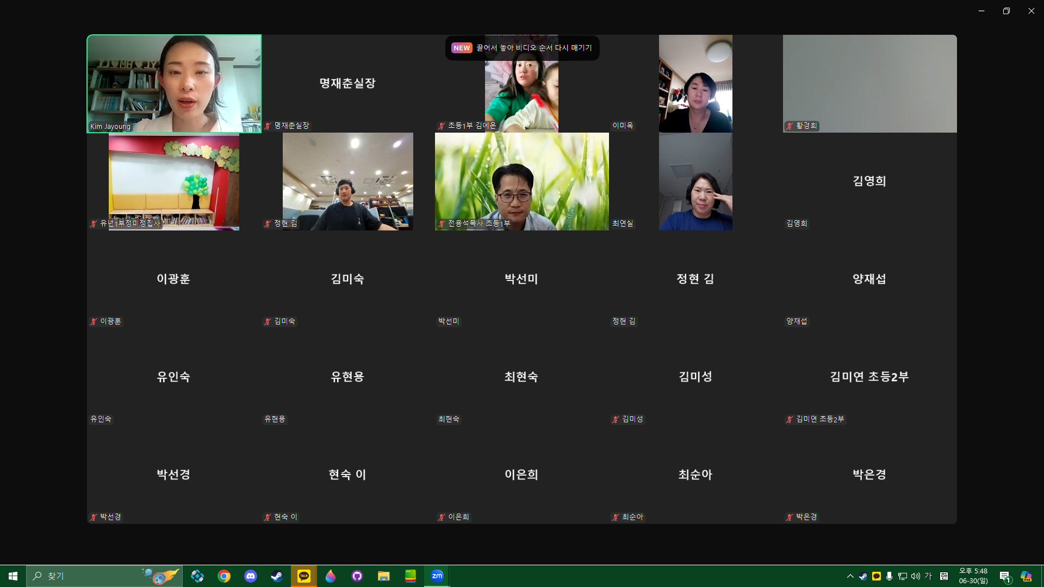Click the large 김영희 name in tile
The width and height of the screenshot is (1044, 587).
click(x=869, y=181)
